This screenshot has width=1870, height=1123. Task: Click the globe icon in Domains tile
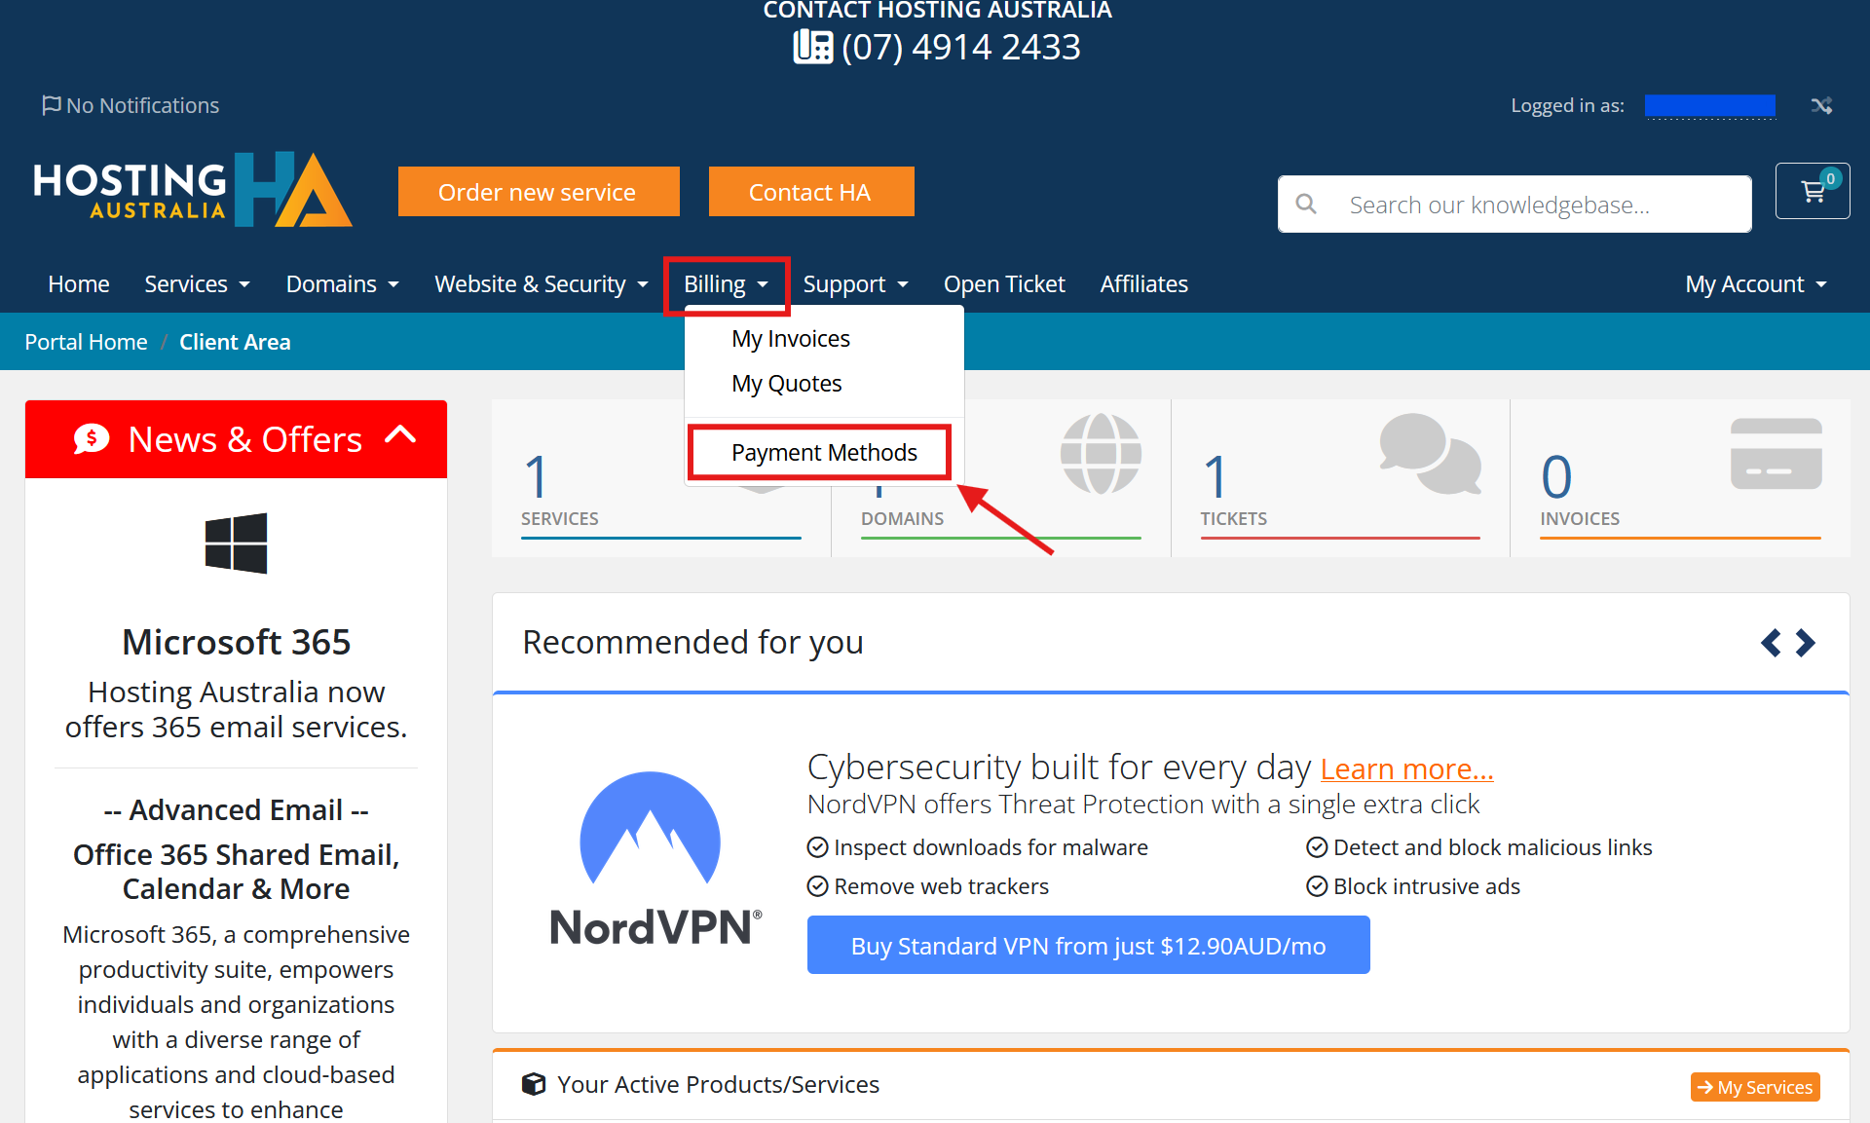tap(1101, 454)
